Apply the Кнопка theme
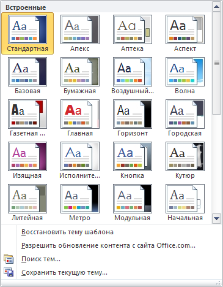 point(133,161)
